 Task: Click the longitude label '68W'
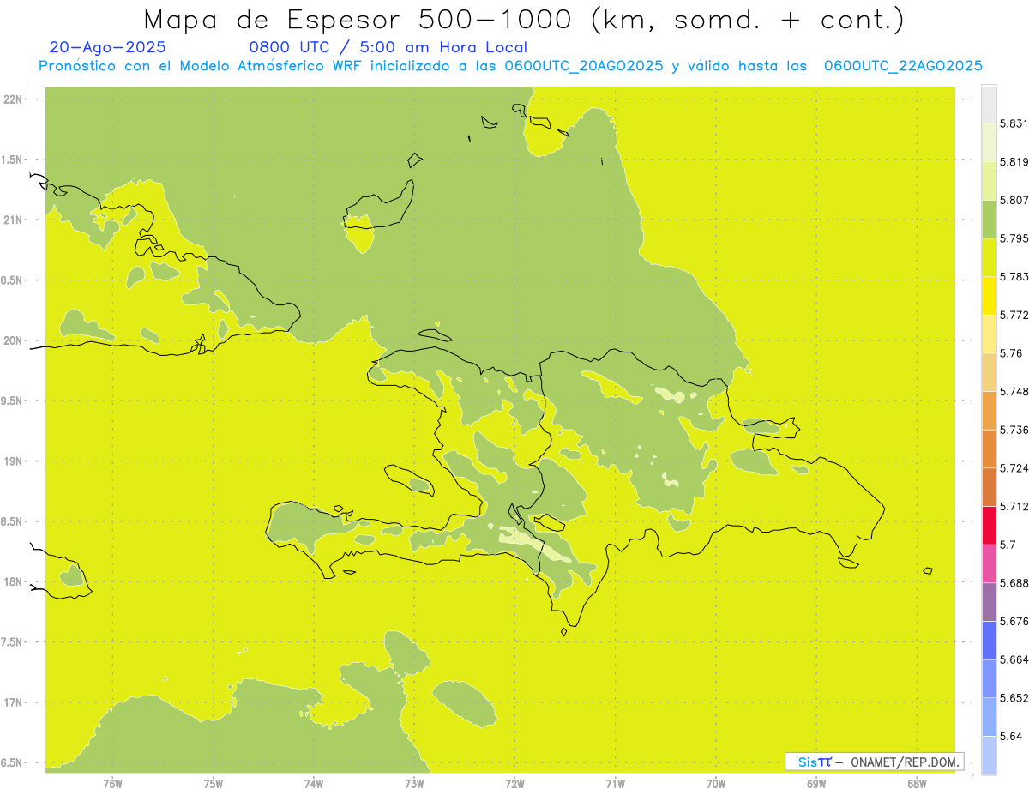point(917,784)
